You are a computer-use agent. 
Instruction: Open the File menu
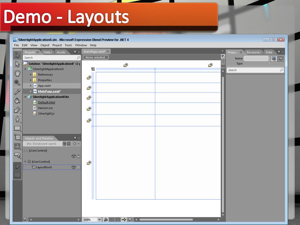coord(17,45)
